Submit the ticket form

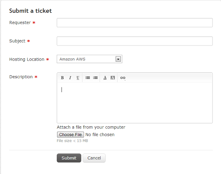pos(69,158)
